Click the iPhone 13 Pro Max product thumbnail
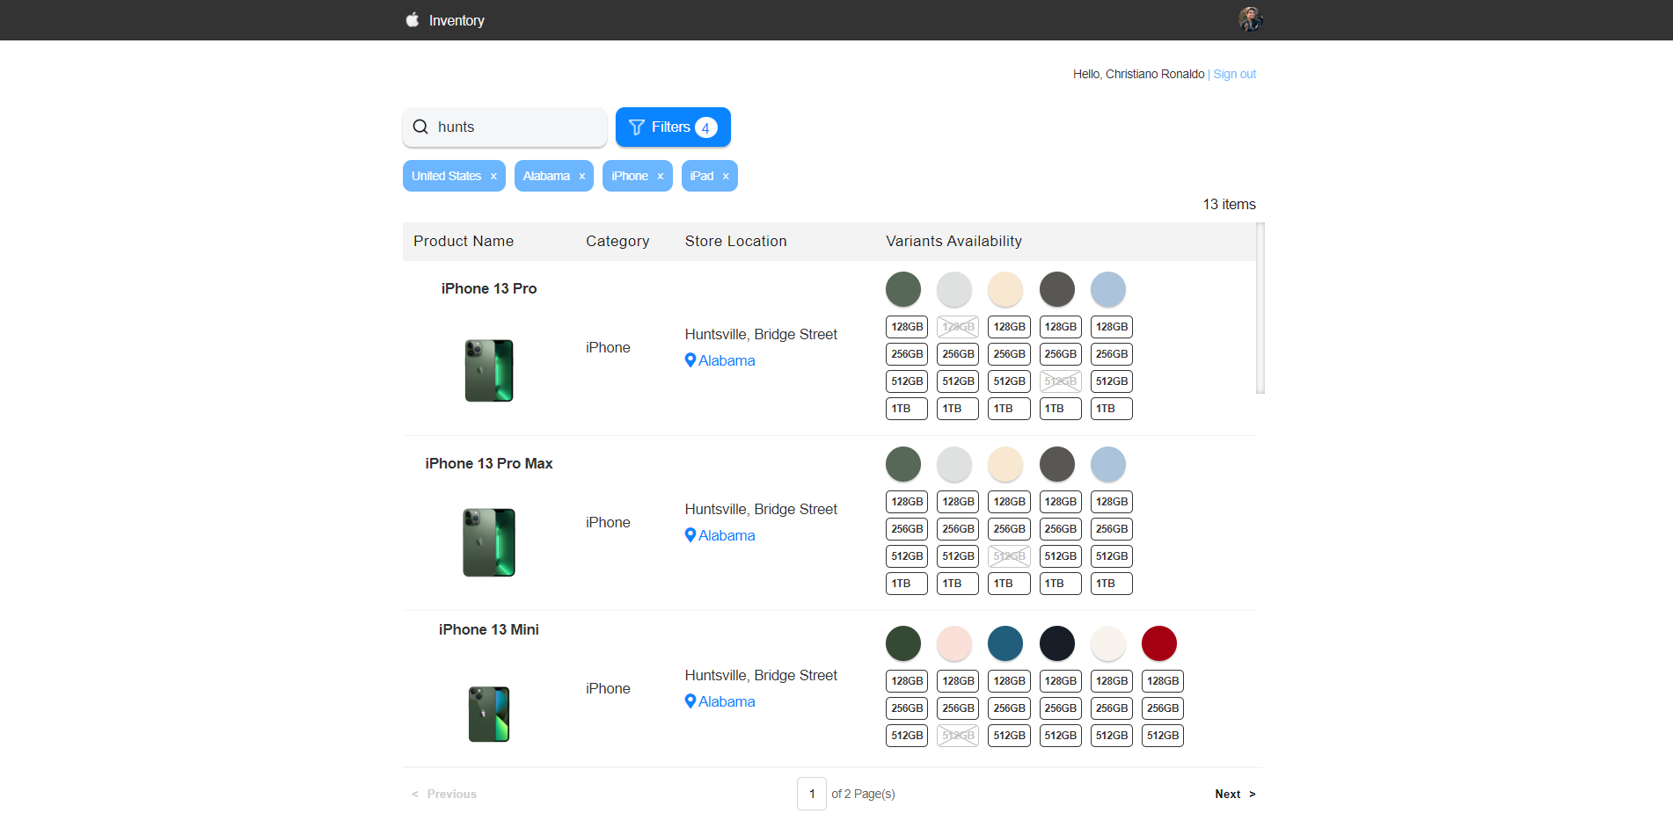Image resolution: width=1673 pixels, height=813 pixels. point(489,542)
